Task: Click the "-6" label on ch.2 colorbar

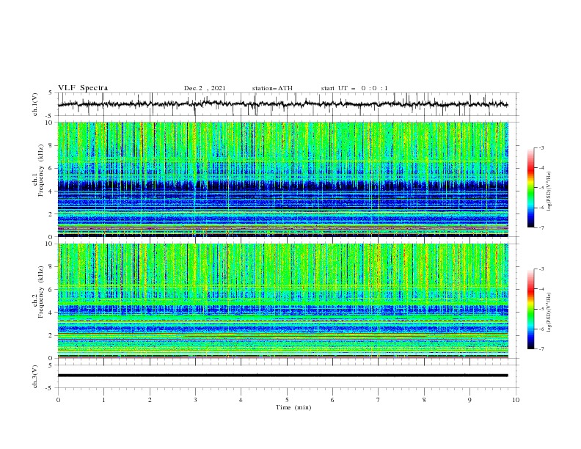Action: pyautogui.click(x=541, y=329)
